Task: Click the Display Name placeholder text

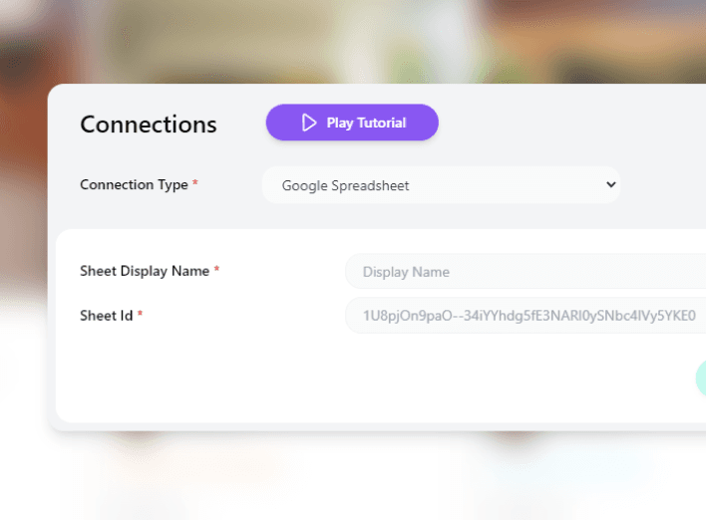Action: coord(406,272)
